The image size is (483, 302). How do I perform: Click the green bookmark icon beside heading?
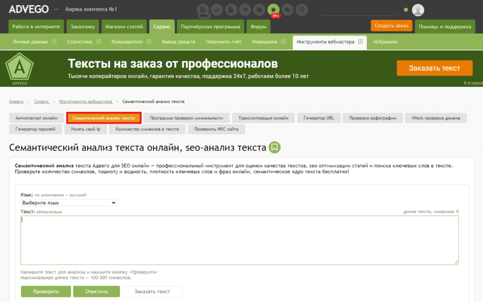coord(275,147)
